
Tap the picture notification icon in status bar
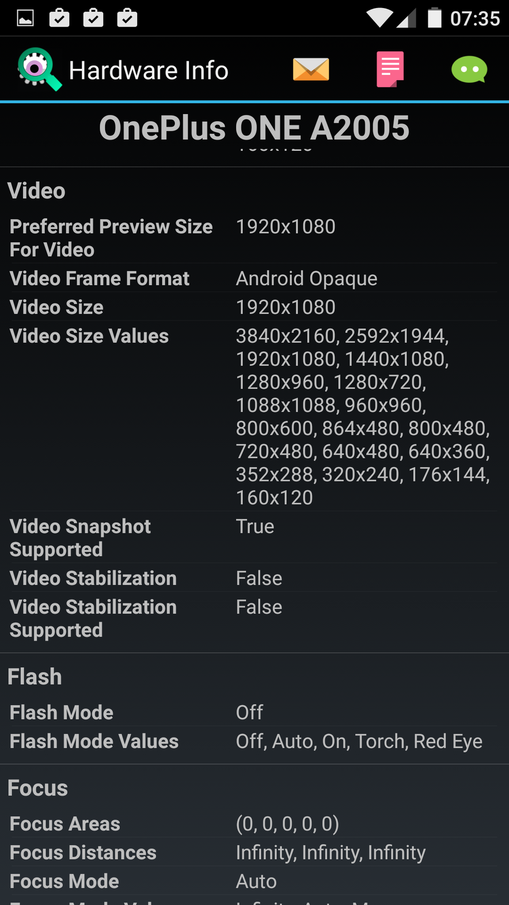25,18
